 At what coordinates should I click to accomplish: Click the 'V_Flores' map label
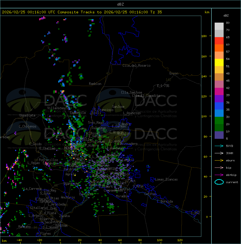[44, 234]
